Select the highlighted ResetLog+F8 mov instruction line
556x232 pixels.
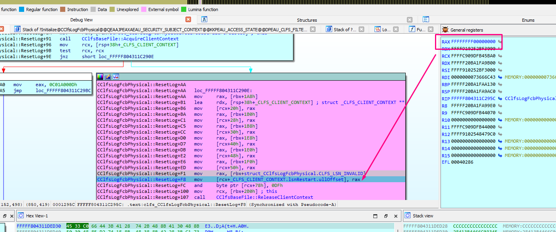pos(251,179)
